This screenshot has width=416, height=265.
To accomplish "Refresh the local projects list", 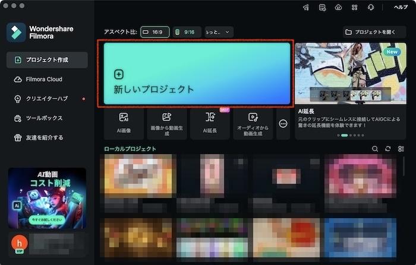I will [x=388, y=149].
